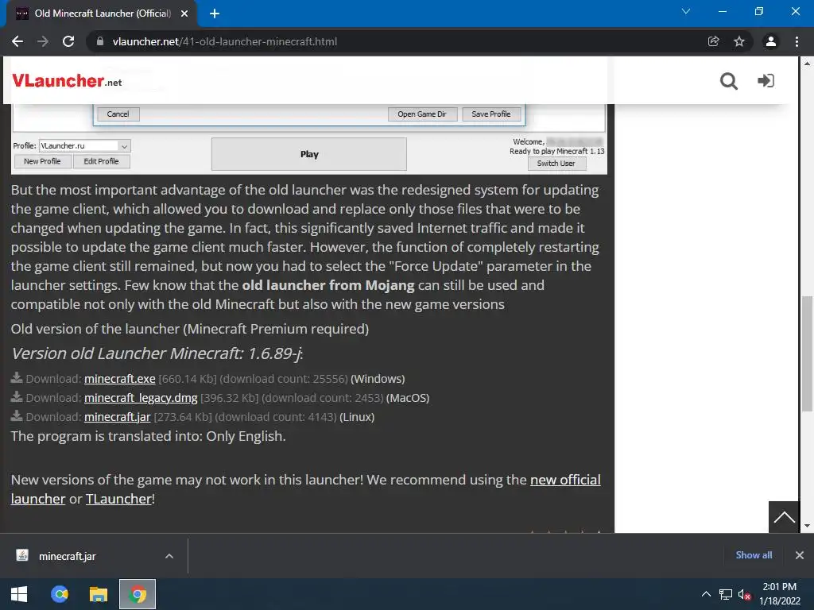Click the site login icon

(x=766, y=81)
